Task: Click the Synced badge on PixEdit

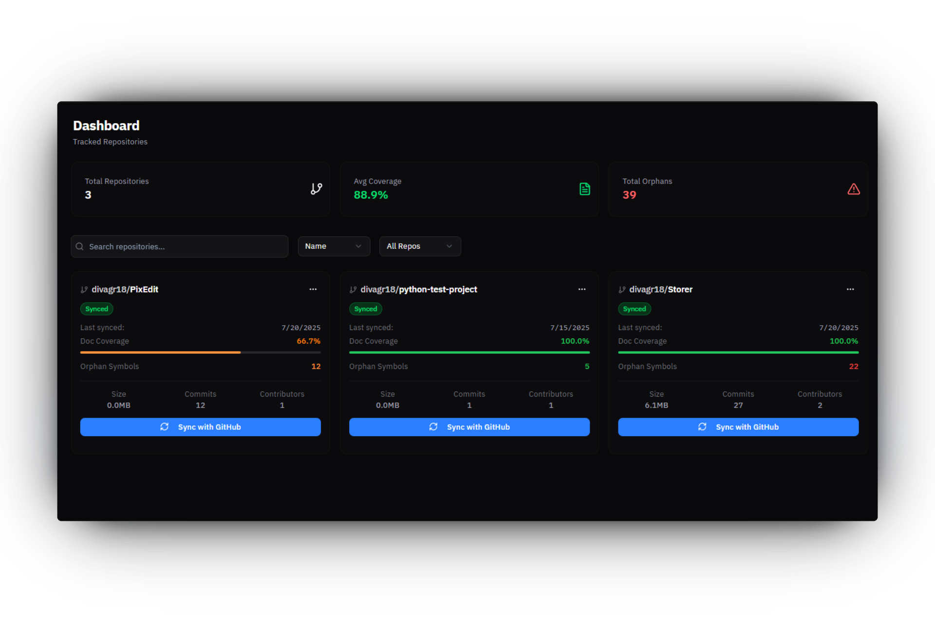Action: (96, 309)
